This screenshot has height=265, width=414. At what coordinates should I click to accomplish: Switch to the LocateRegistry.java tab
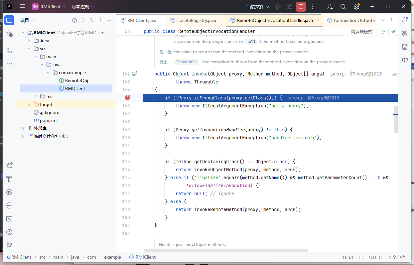point(196,20)
